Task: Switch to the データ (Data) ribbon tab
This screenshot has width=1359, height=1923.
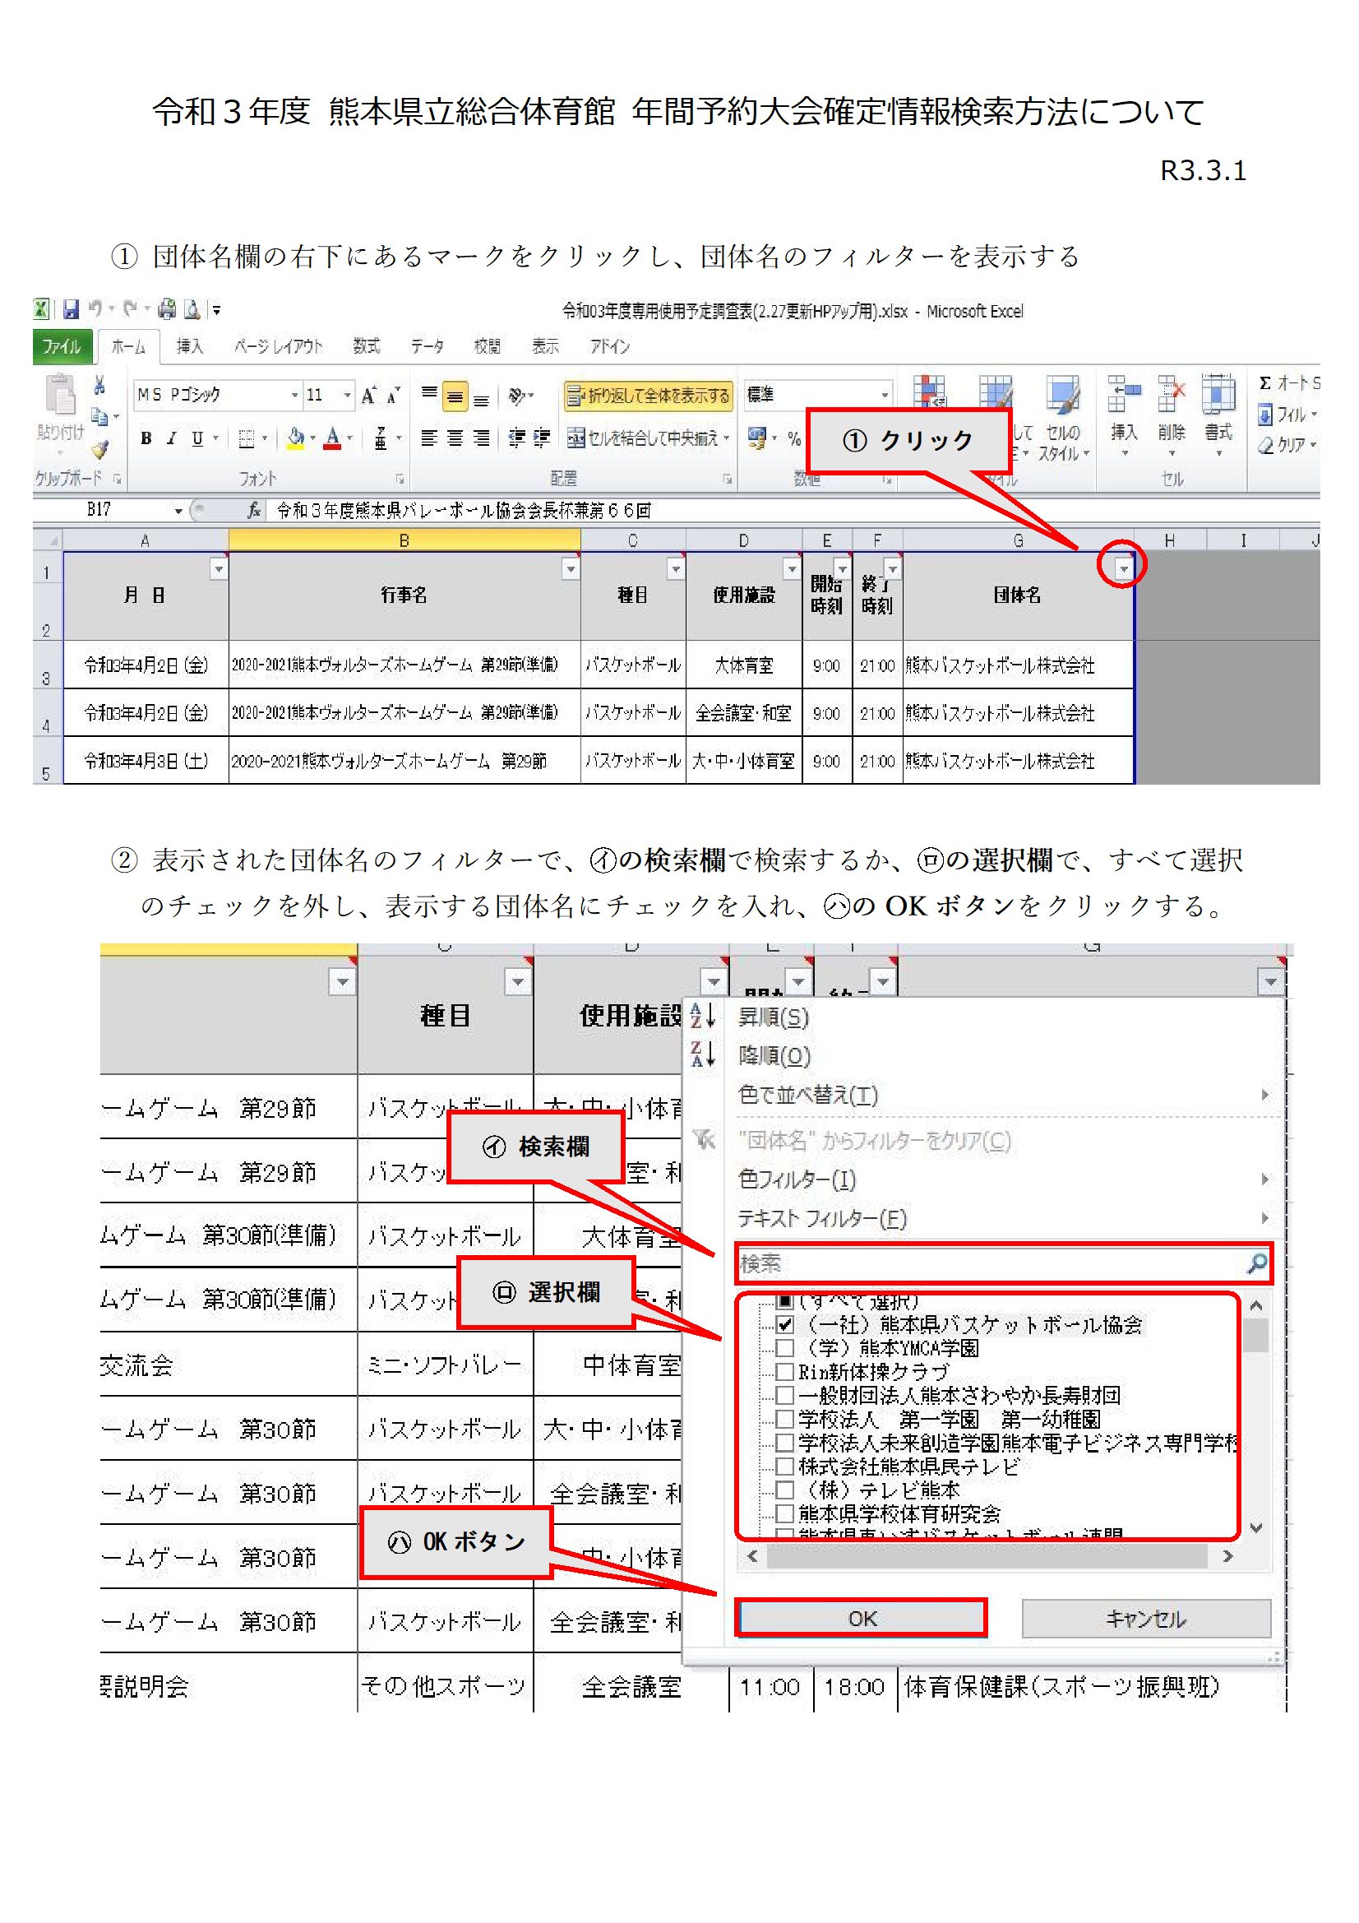Action: [x=427, y=347]
